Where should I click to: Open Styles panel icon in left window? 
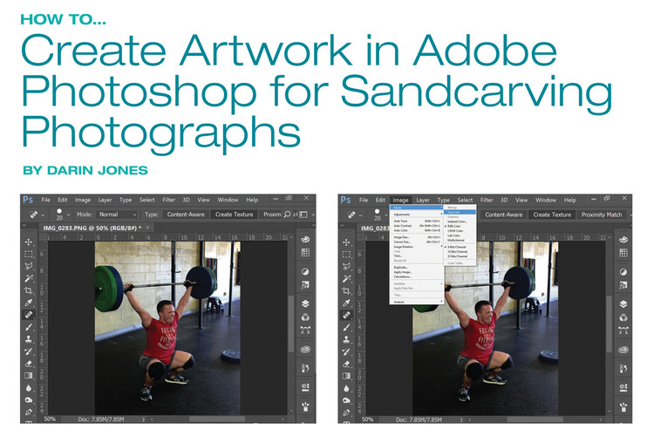305,285
